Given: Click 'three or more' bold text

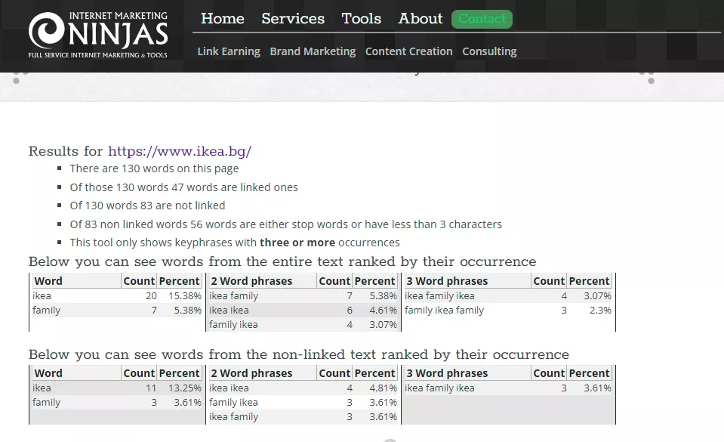Looking at the screenshot, I should pyautogui.click(x=297, y=243).
